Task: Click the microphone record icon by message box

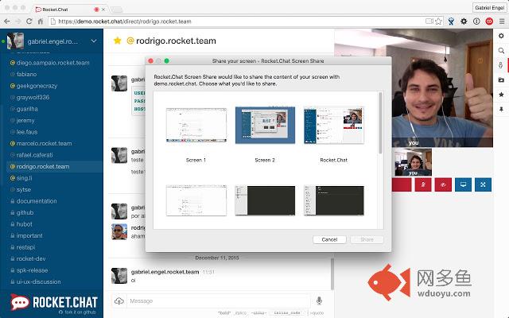Action: [x=319, y=301]
